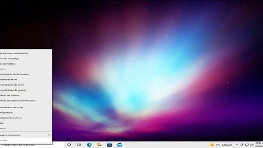This screenshot has height=148, width=263.
Task: Open Microsoft Store taskbar icon
Action: point(109,145)
